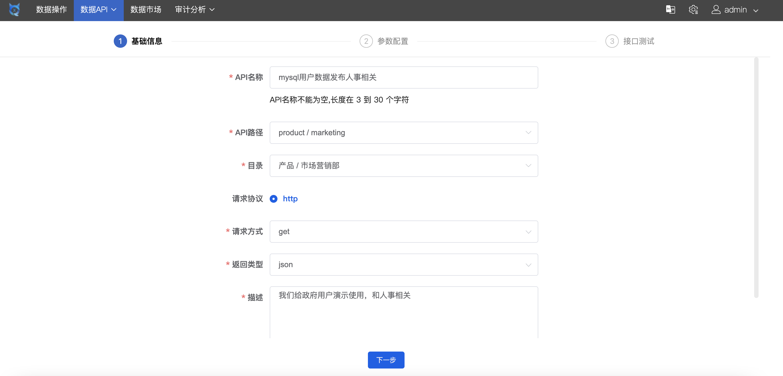Screen dimensions: 783x376
Task: Click the admin user avatar icon
Action: click(x=716, y=10)
